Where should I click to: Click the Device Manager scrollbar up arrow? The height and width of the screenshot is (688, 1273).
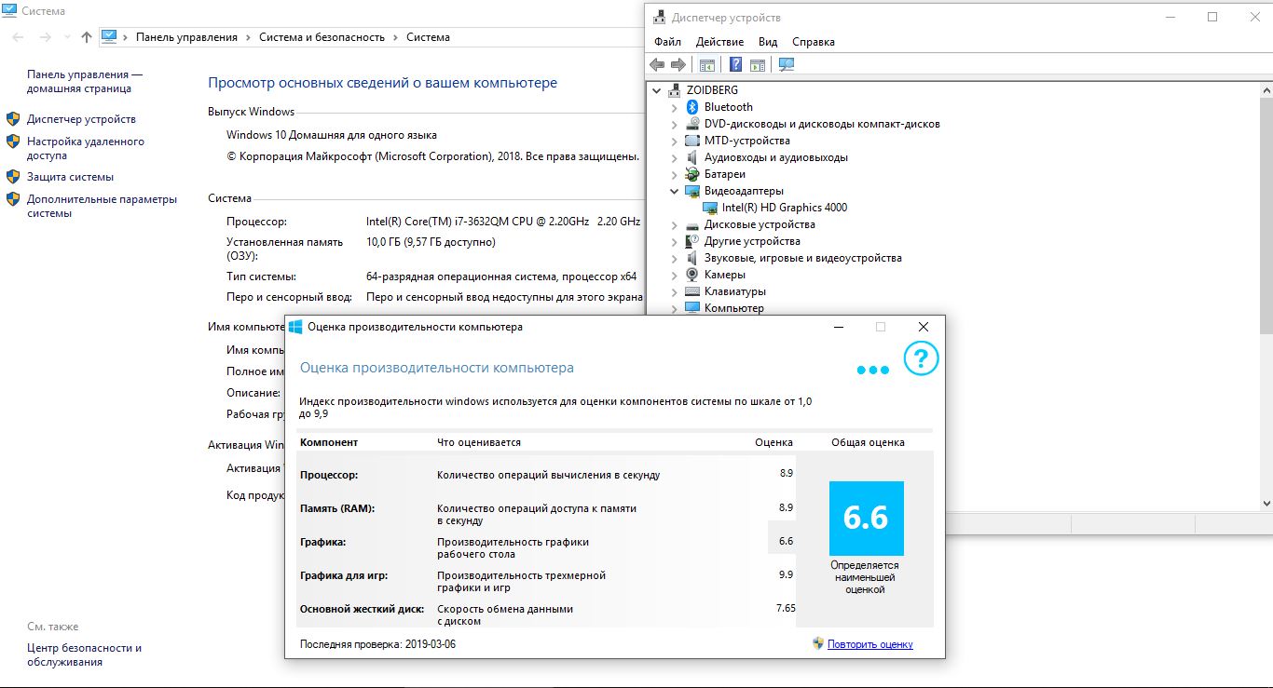pos(1266,90)
